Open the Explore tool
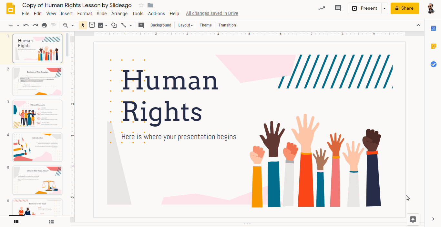Screen dimensions: 441x227 click(413, 220)
